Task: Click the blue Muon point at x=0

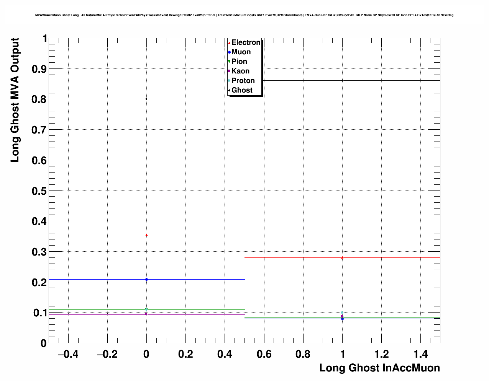Action: 146,279
